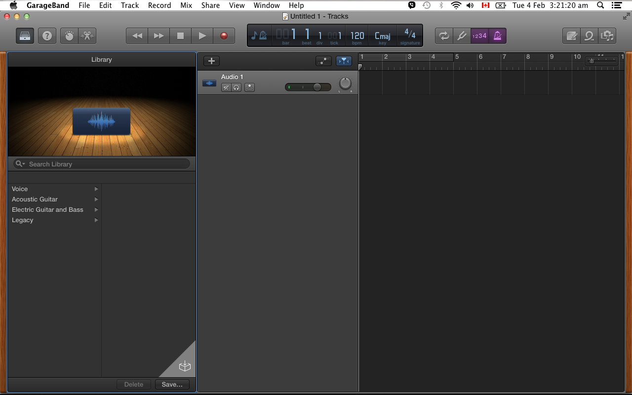Viewport: 632px width, 395px height.
Task: Click the Audio 1 pan knob
Action: coord(345,83)
